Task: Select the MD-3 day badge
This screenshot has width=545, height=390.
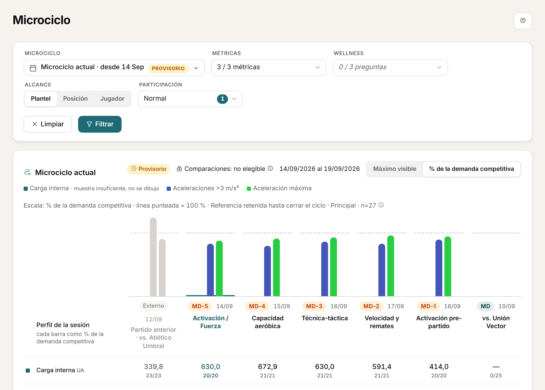Action: [x=314, y=306]
